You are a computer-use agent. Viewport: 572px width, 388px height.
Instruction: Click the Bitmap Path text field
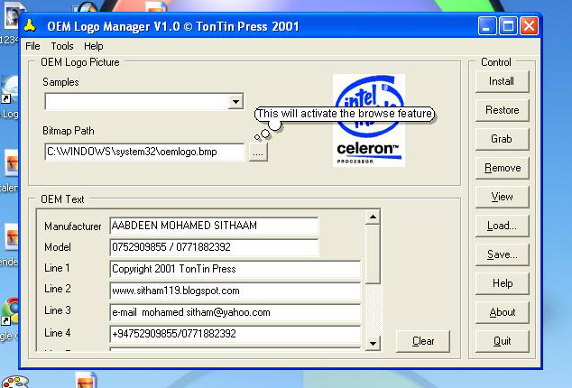coord(144,152)
